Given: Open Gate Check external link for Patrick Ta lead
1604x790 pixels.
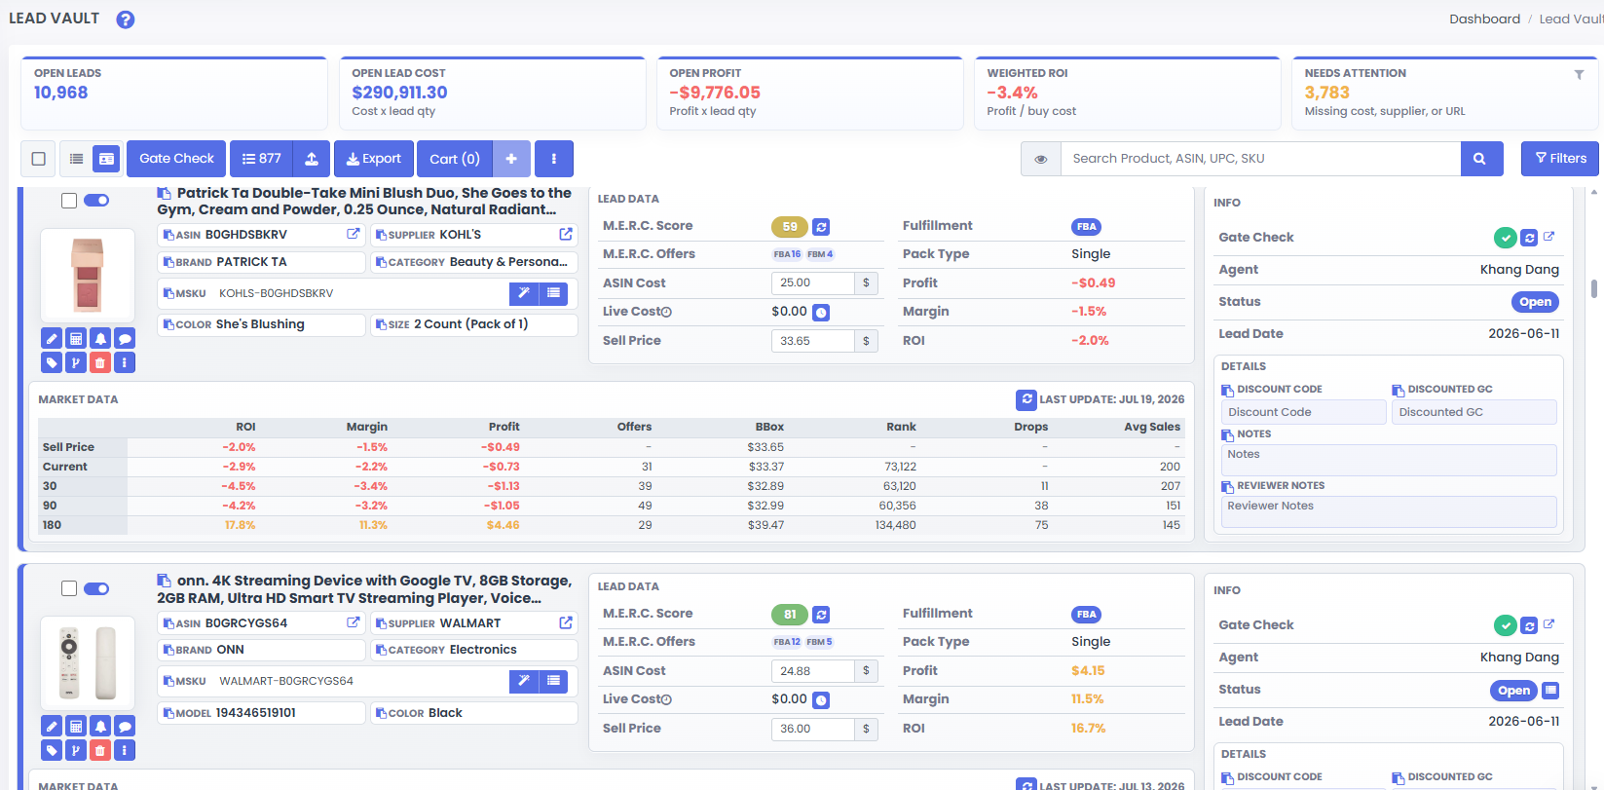Looking at the screenshot, I should [1549, 237].
